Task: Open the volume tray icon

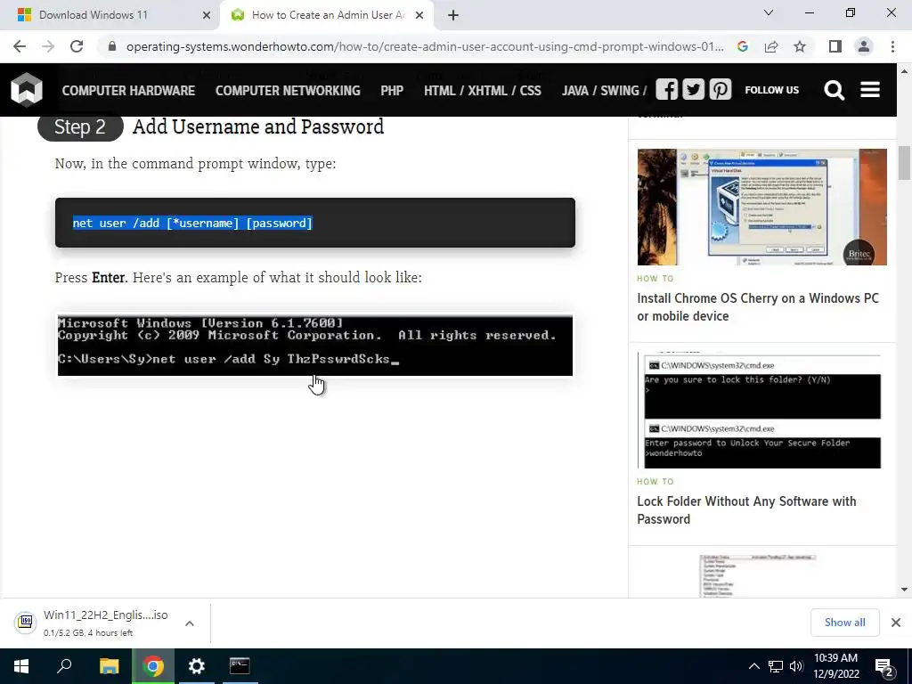Action: (x=796, y=666)
